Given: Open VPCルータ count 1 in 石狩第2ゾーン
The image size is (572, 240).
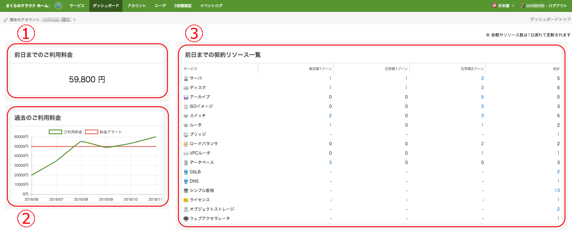Looking at the screenshot, I should click(x=482, y=153).
